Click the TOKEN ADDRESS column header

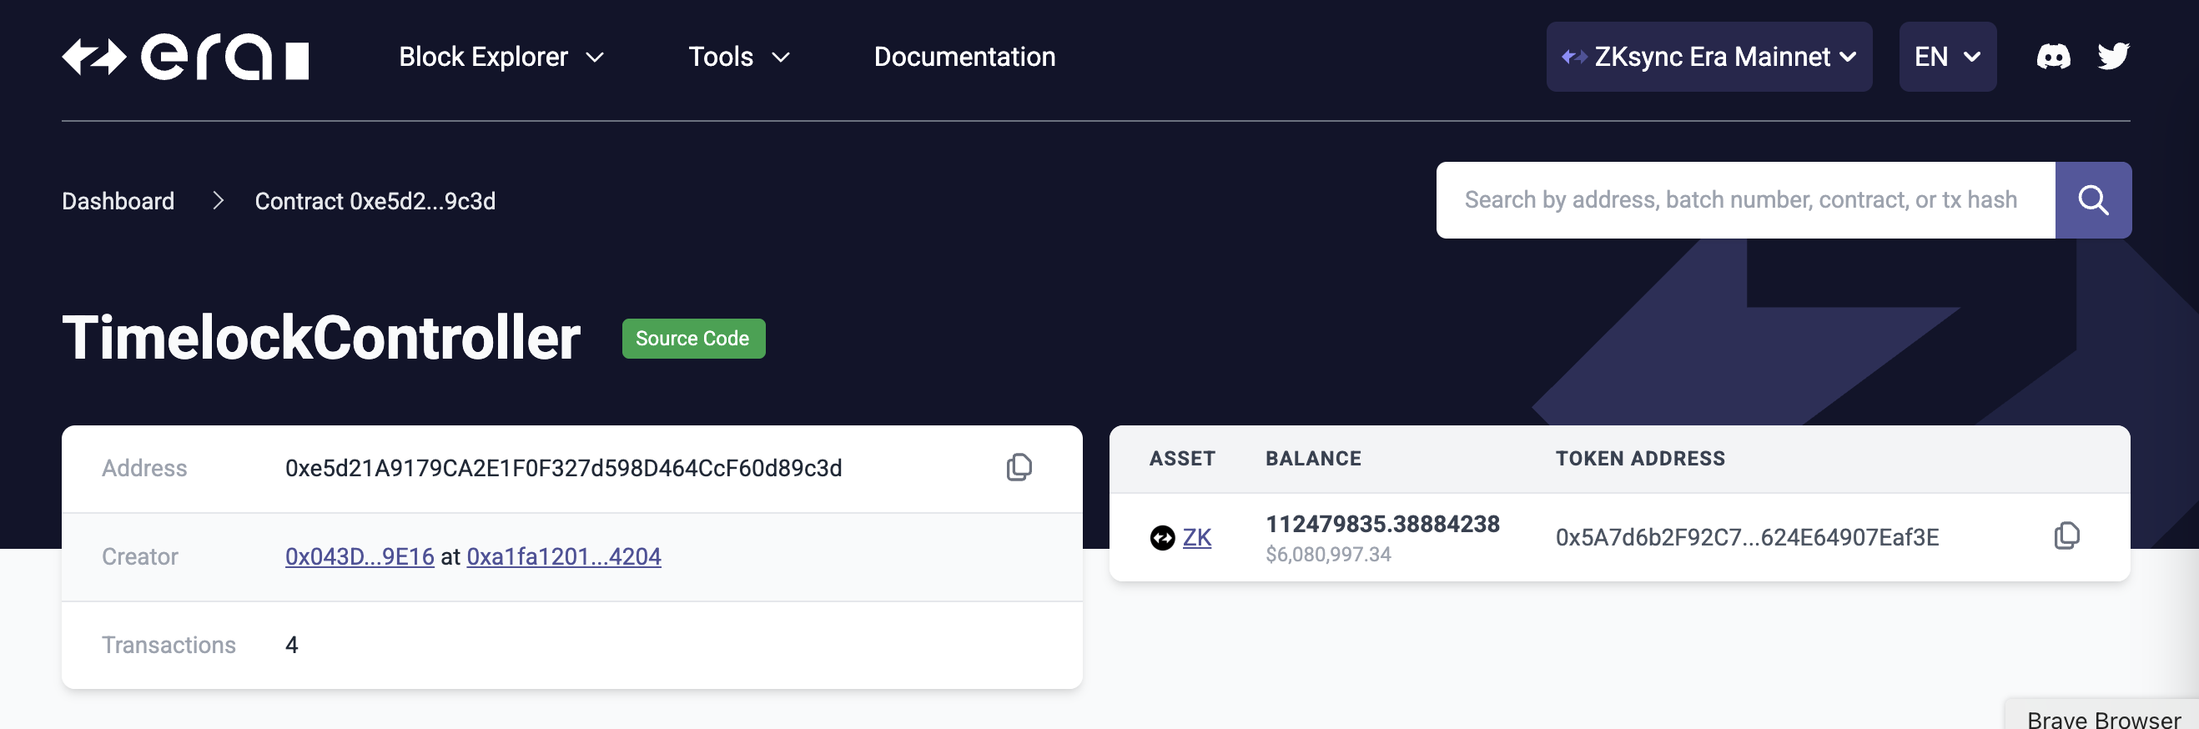coord(1640,460)
